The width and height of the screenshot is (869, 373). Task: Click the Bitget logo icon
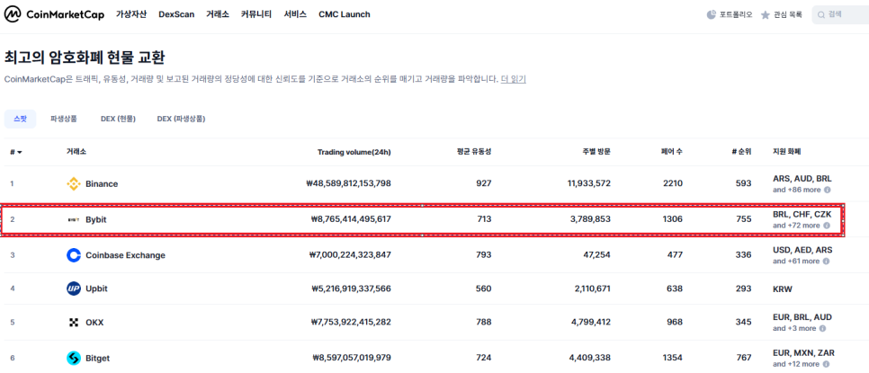click(x=74, y=358)
